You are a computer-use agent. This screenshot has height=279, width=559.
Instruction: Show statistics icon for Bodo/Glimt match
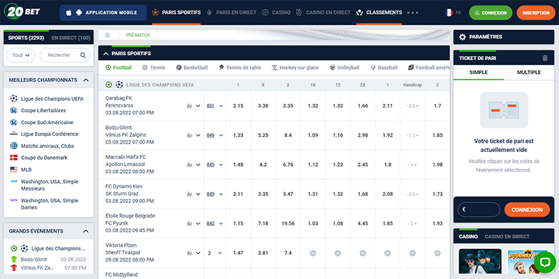click(189, 135)
